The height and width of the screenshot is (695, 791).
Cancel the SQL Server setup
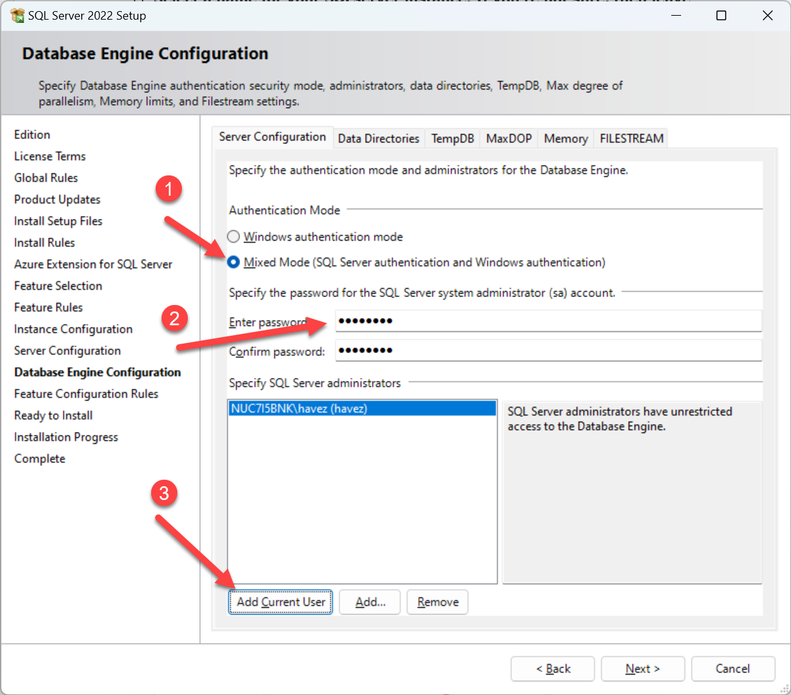click(x=733, y=669)
